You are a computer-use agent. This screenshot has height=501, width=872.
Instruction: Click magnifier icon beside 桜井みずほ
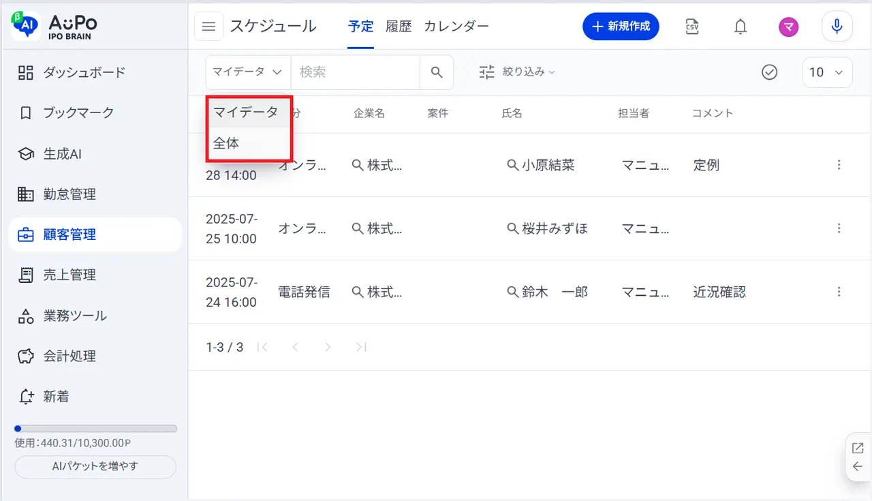coord(513,228)
